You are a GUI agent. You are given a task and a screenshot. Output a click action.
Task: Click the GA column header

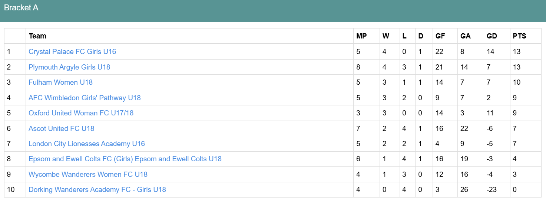point(466,36)
